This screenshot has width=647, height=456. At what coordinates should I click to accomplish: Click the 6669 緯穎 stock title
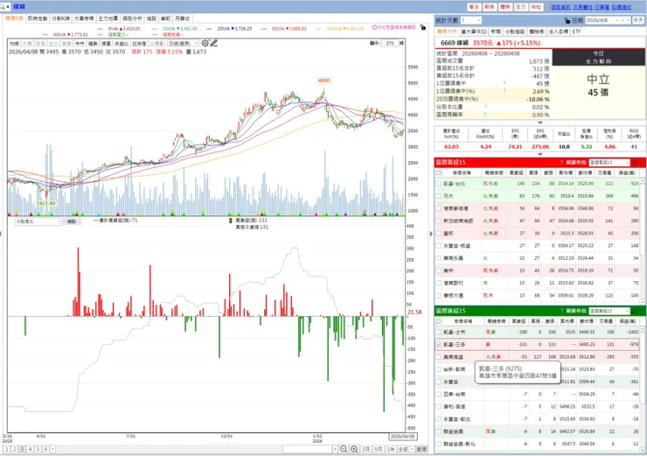[x=455, y=43]
